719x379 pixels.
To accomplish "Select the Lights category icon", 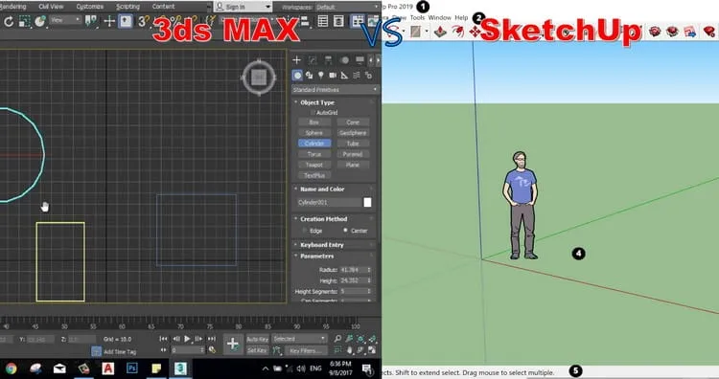I will (x=321, y=75).
